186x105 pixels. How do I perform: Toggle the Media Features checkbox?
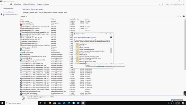coord(77,55)
